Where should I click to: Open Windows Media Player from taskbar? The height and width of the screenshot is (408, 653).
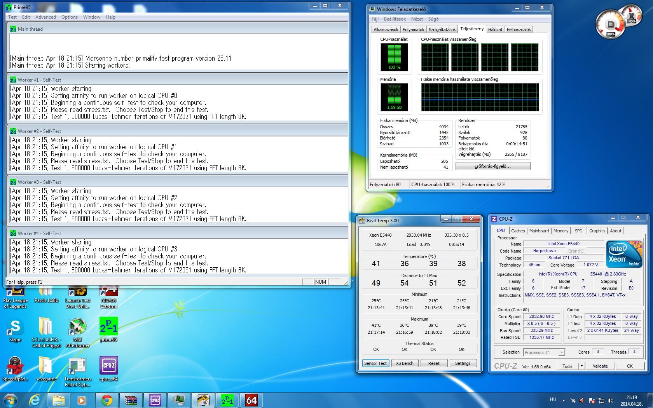tap(82, 400)
